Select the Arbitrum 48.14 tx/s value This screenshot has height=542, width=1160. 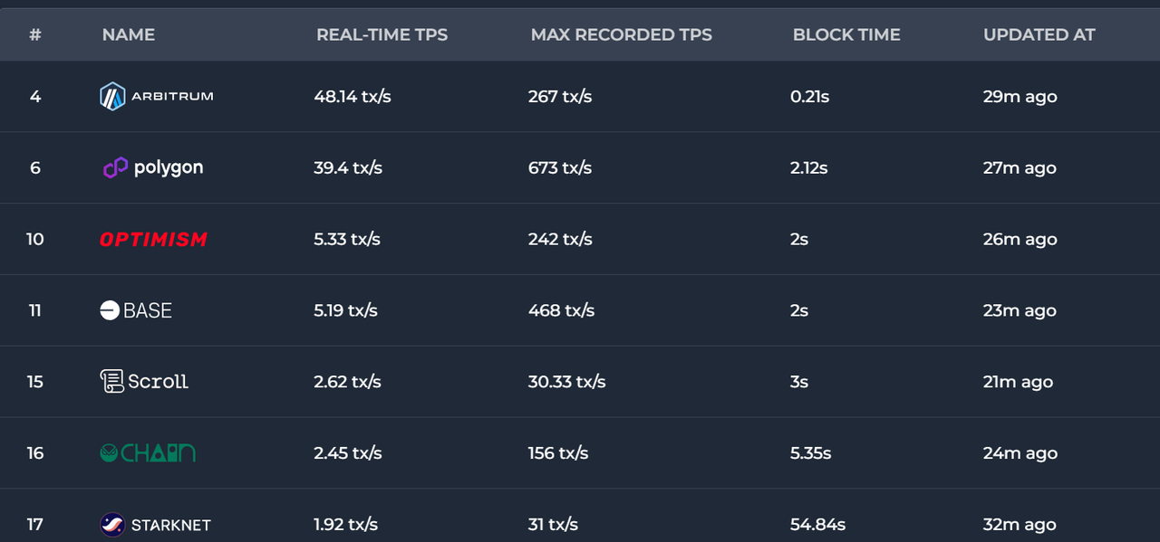click(353, 96)
